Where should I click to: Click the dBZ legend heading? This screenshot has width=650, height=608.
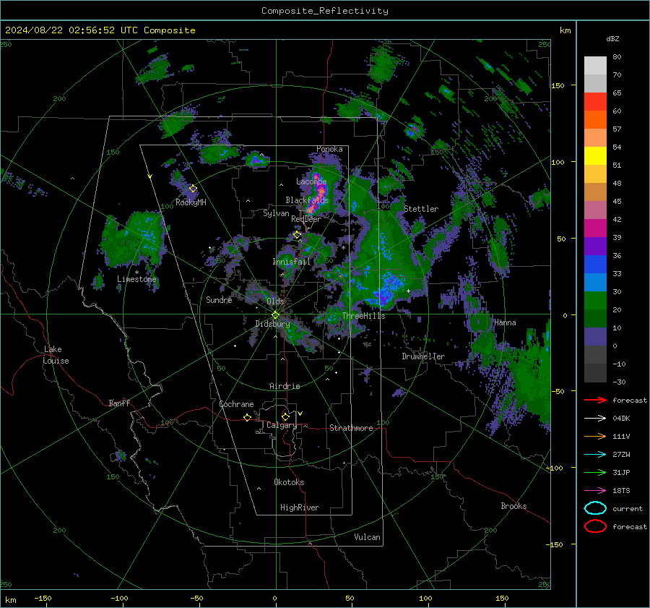click(x=612, y=38)
